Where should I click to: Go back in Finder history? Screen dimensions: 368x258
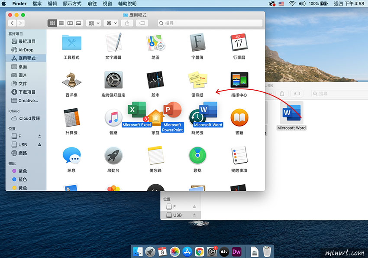pyautogui.click(x=12, y=23)
